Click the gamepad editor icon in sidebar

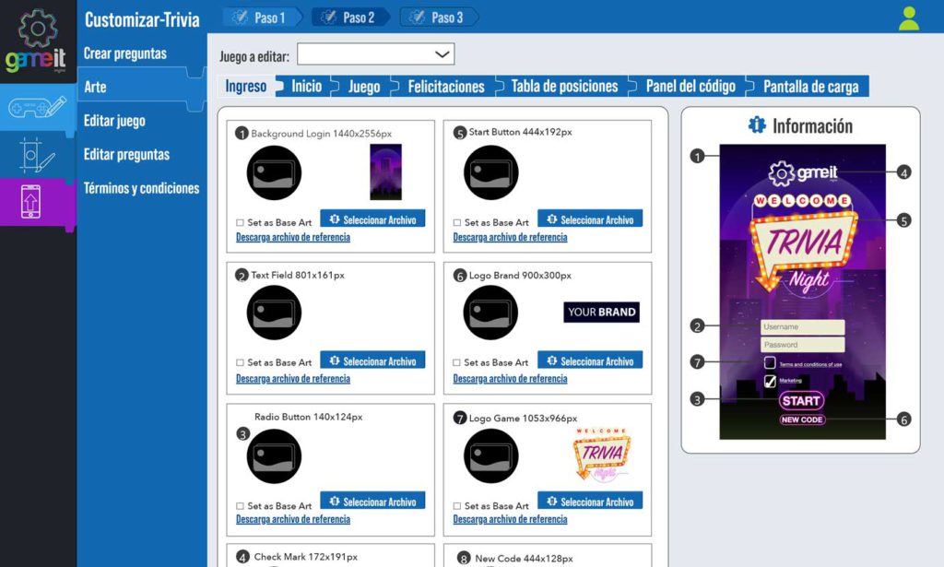[x=37, y=108]
